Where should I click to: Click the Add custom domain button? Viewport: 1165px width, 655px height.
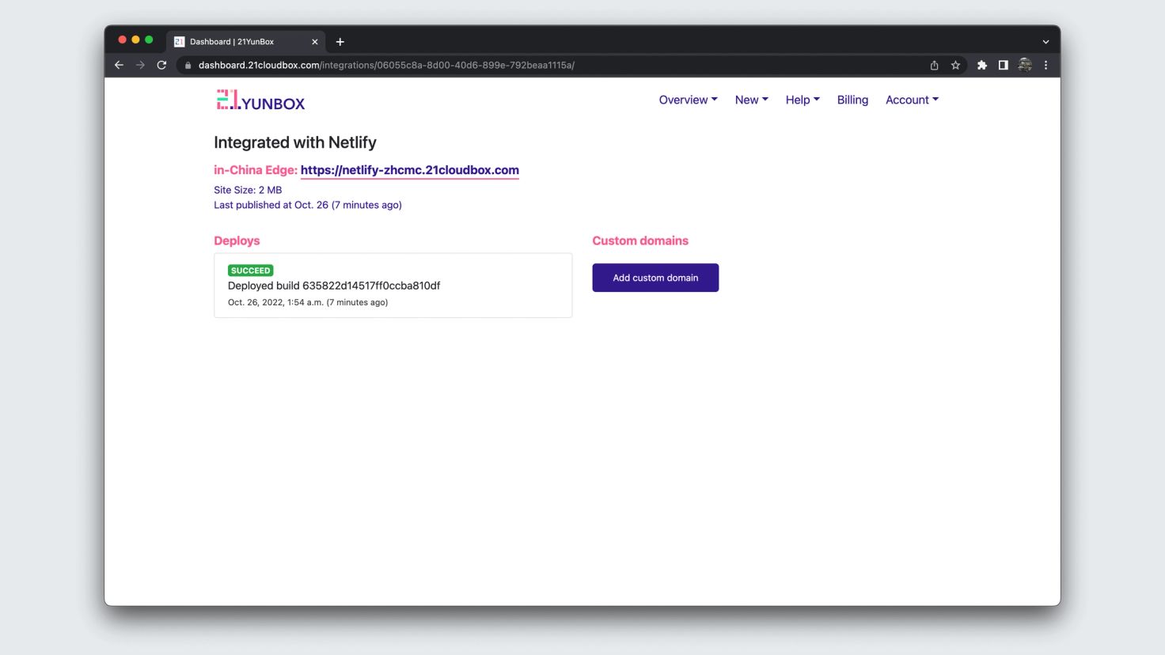pyautogui.click(x=655, y=278)
